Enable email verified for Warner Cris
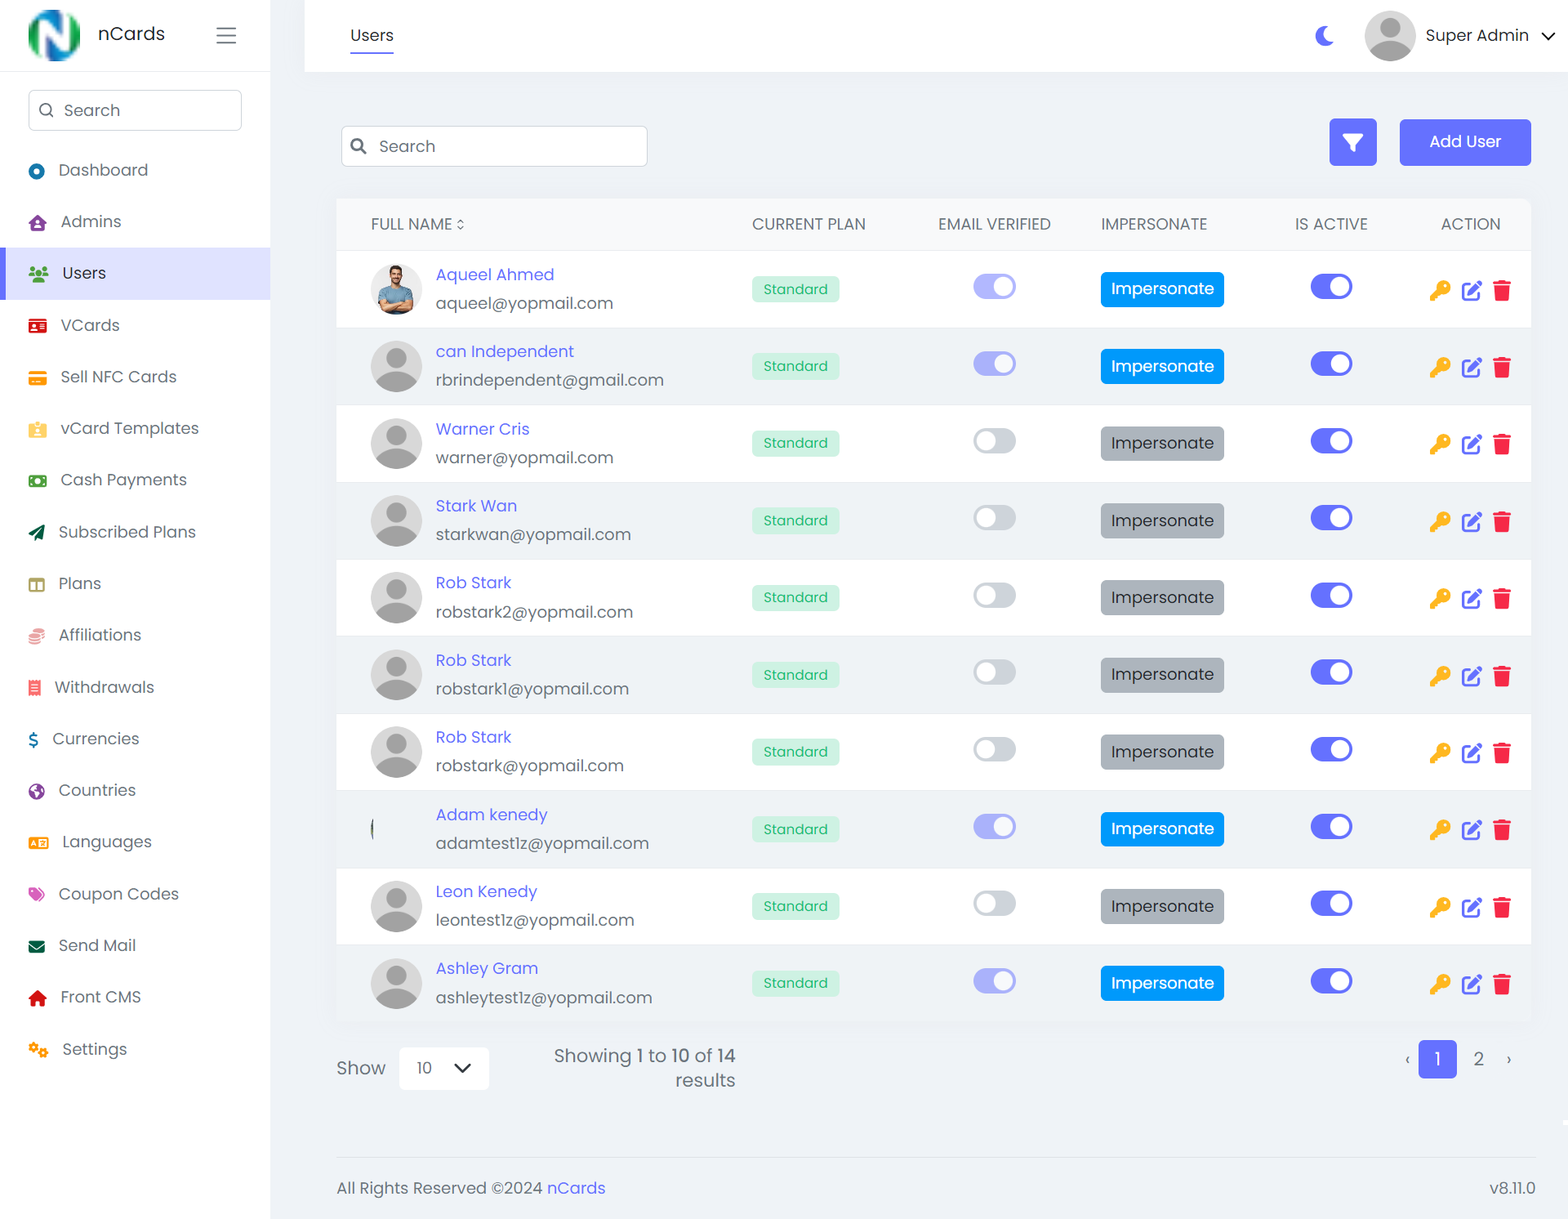Screen dimensions: 1568x1219 (994, 440)
